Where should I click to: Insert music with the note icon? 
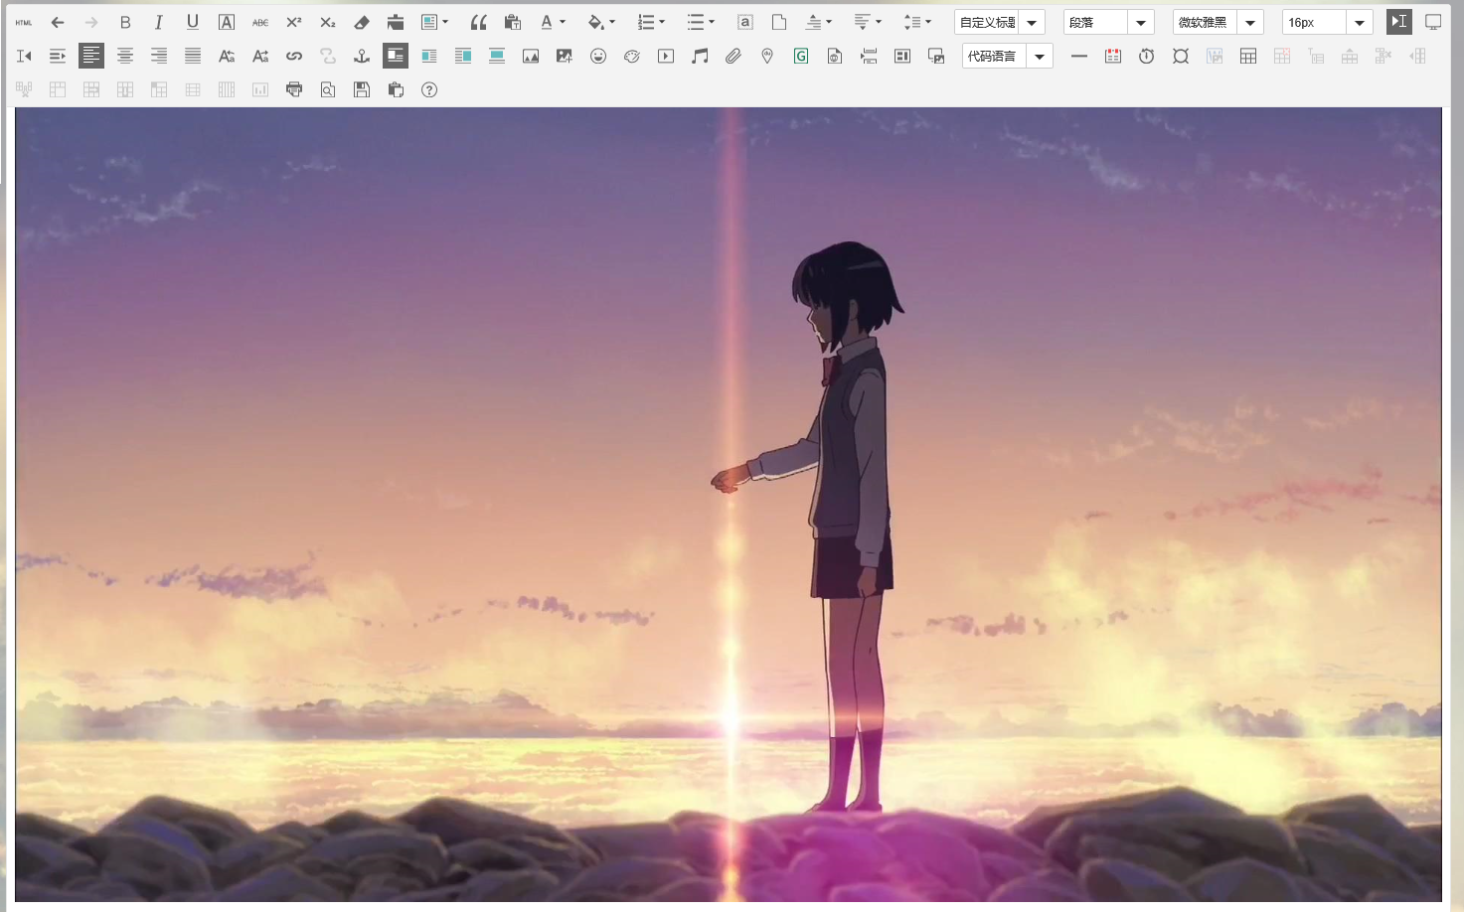pyautogui.click(x=700, y=56)
